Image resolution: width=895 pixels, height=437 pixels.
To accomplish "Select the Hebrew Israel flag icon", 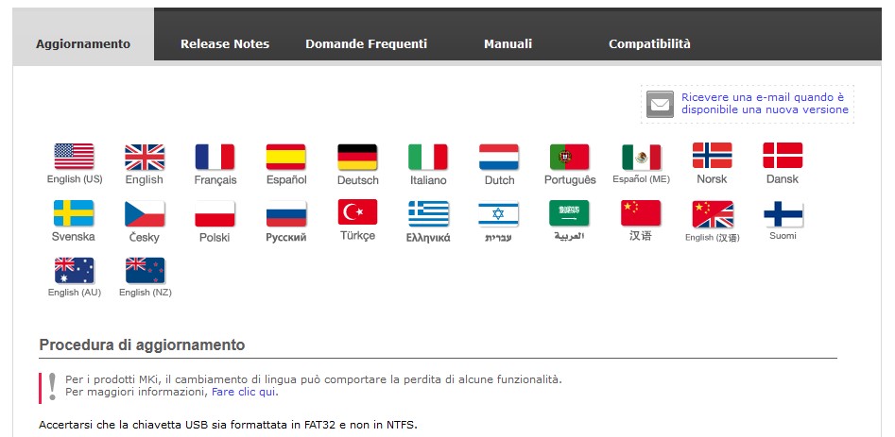I will 498,214.
